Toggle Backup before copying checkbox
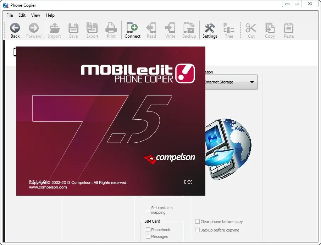 [x=197, y=230]
